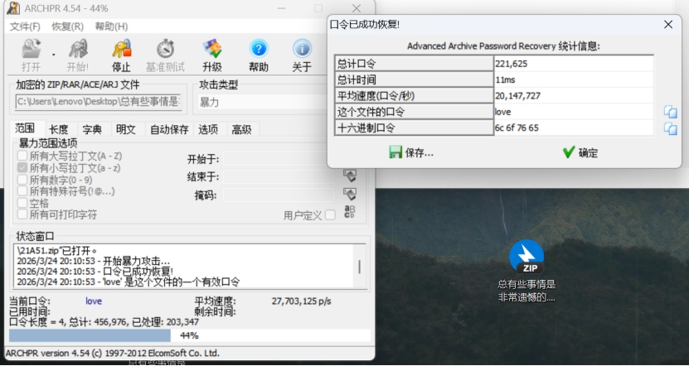Click the 开始于 input field
The width and height of the screenshot is (689, 366).
point(279,159)
